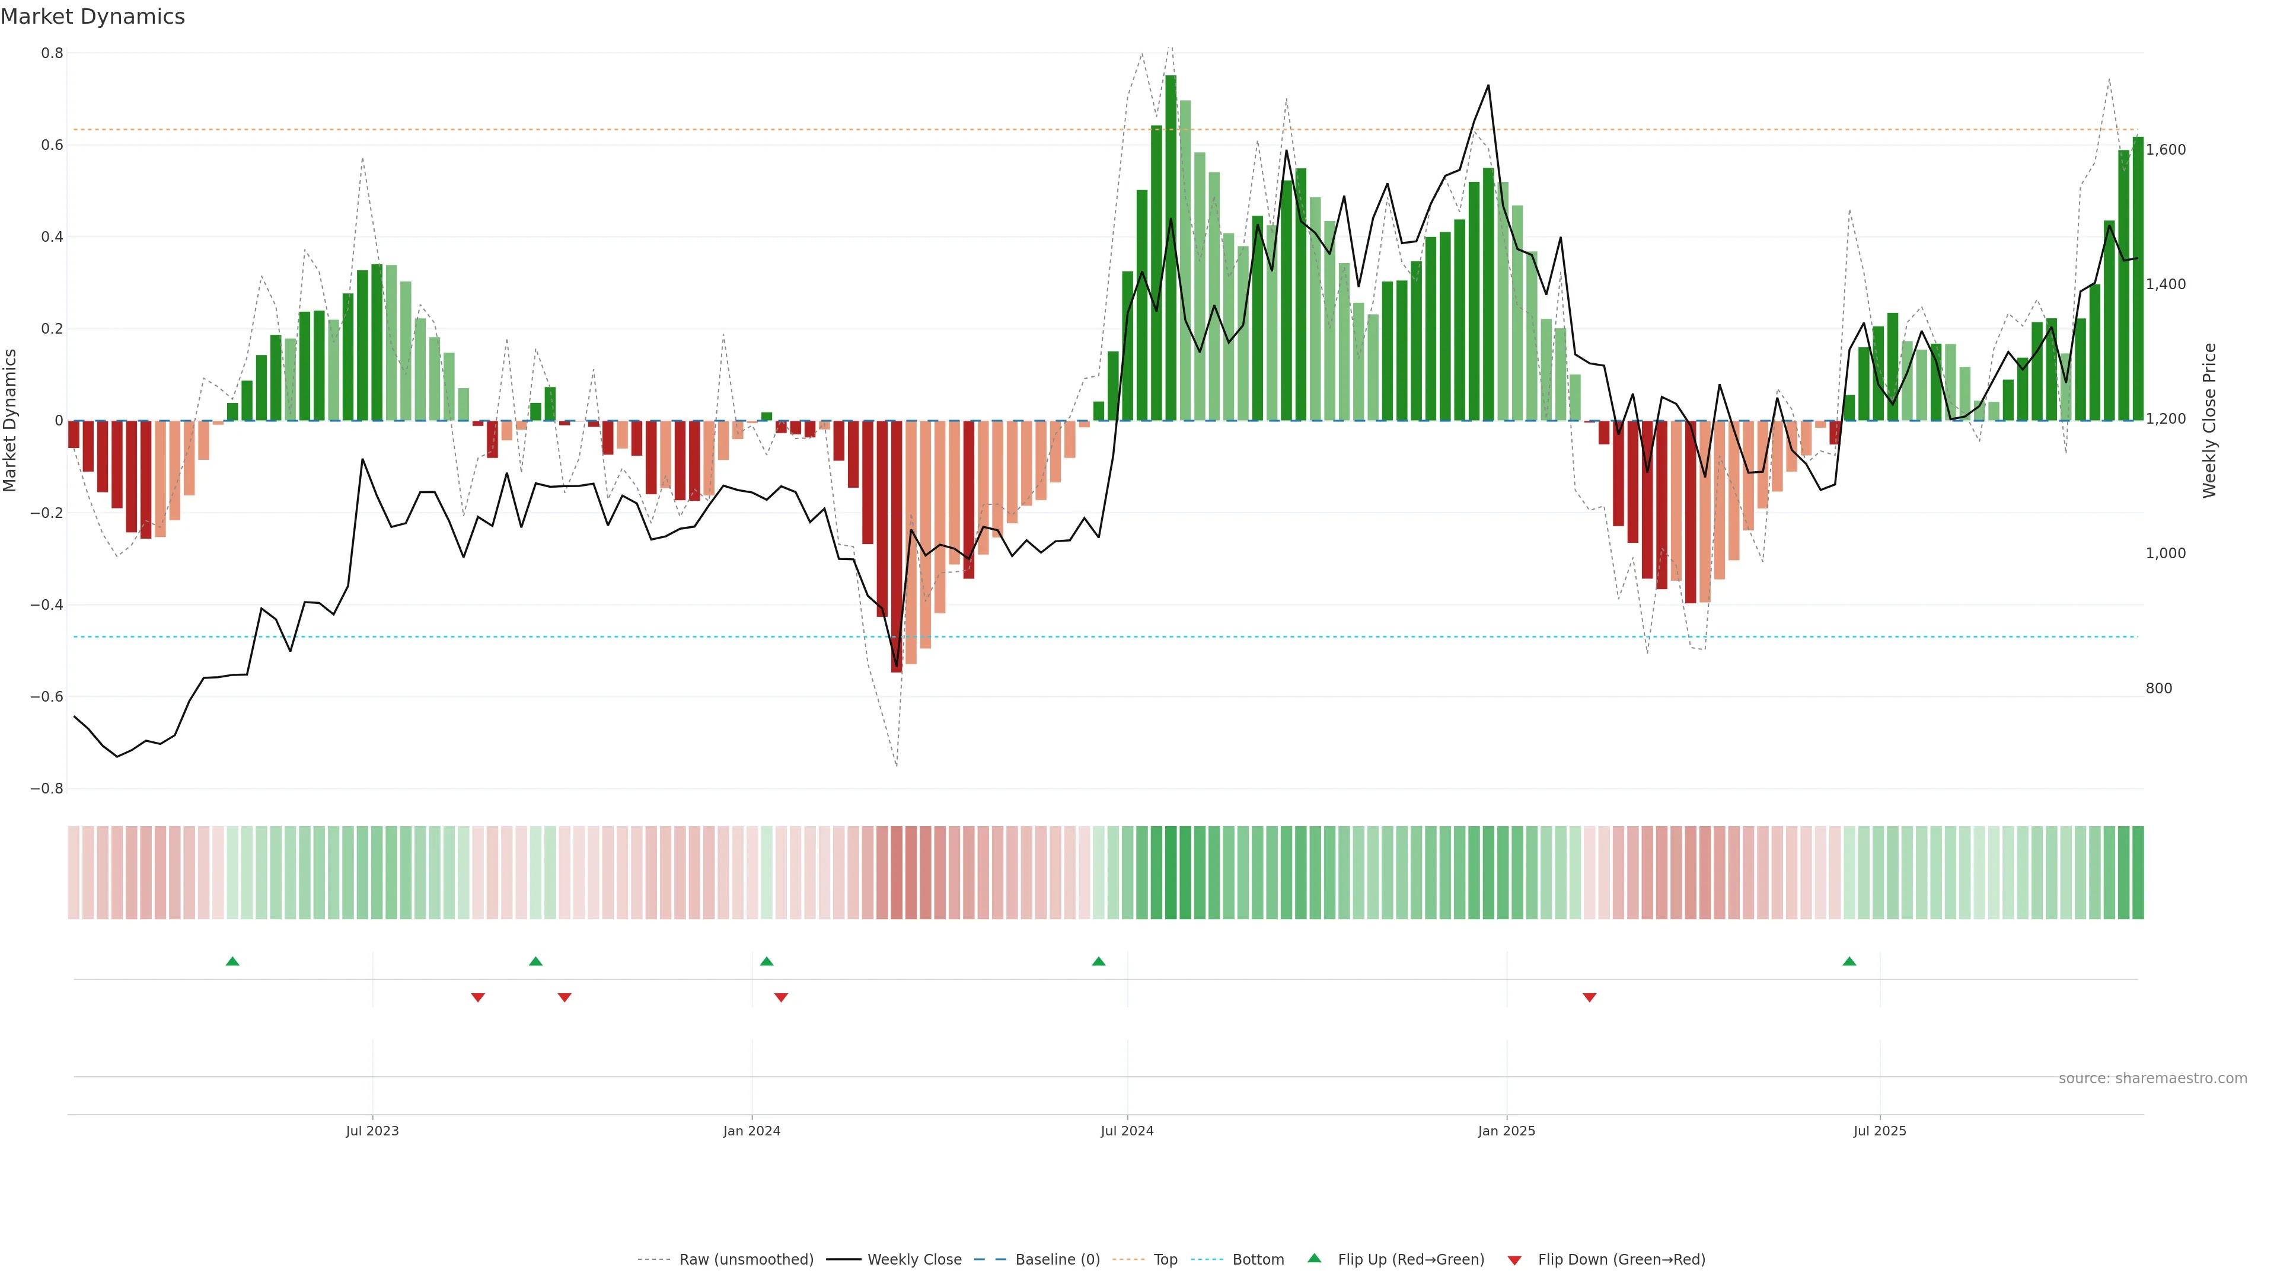Image resolution: width=2277 pixels, height=1280 pixels.
Task: Hide the Top threshold legend entry
Action: [1165, 1260]
